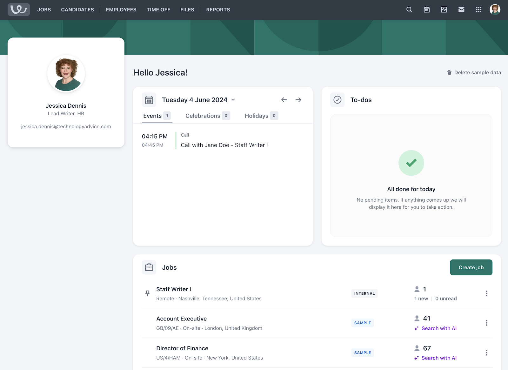This screenshot has height=370, width=508.
Task: Click the trash icon beside Delete sample data
Action: 449,72
